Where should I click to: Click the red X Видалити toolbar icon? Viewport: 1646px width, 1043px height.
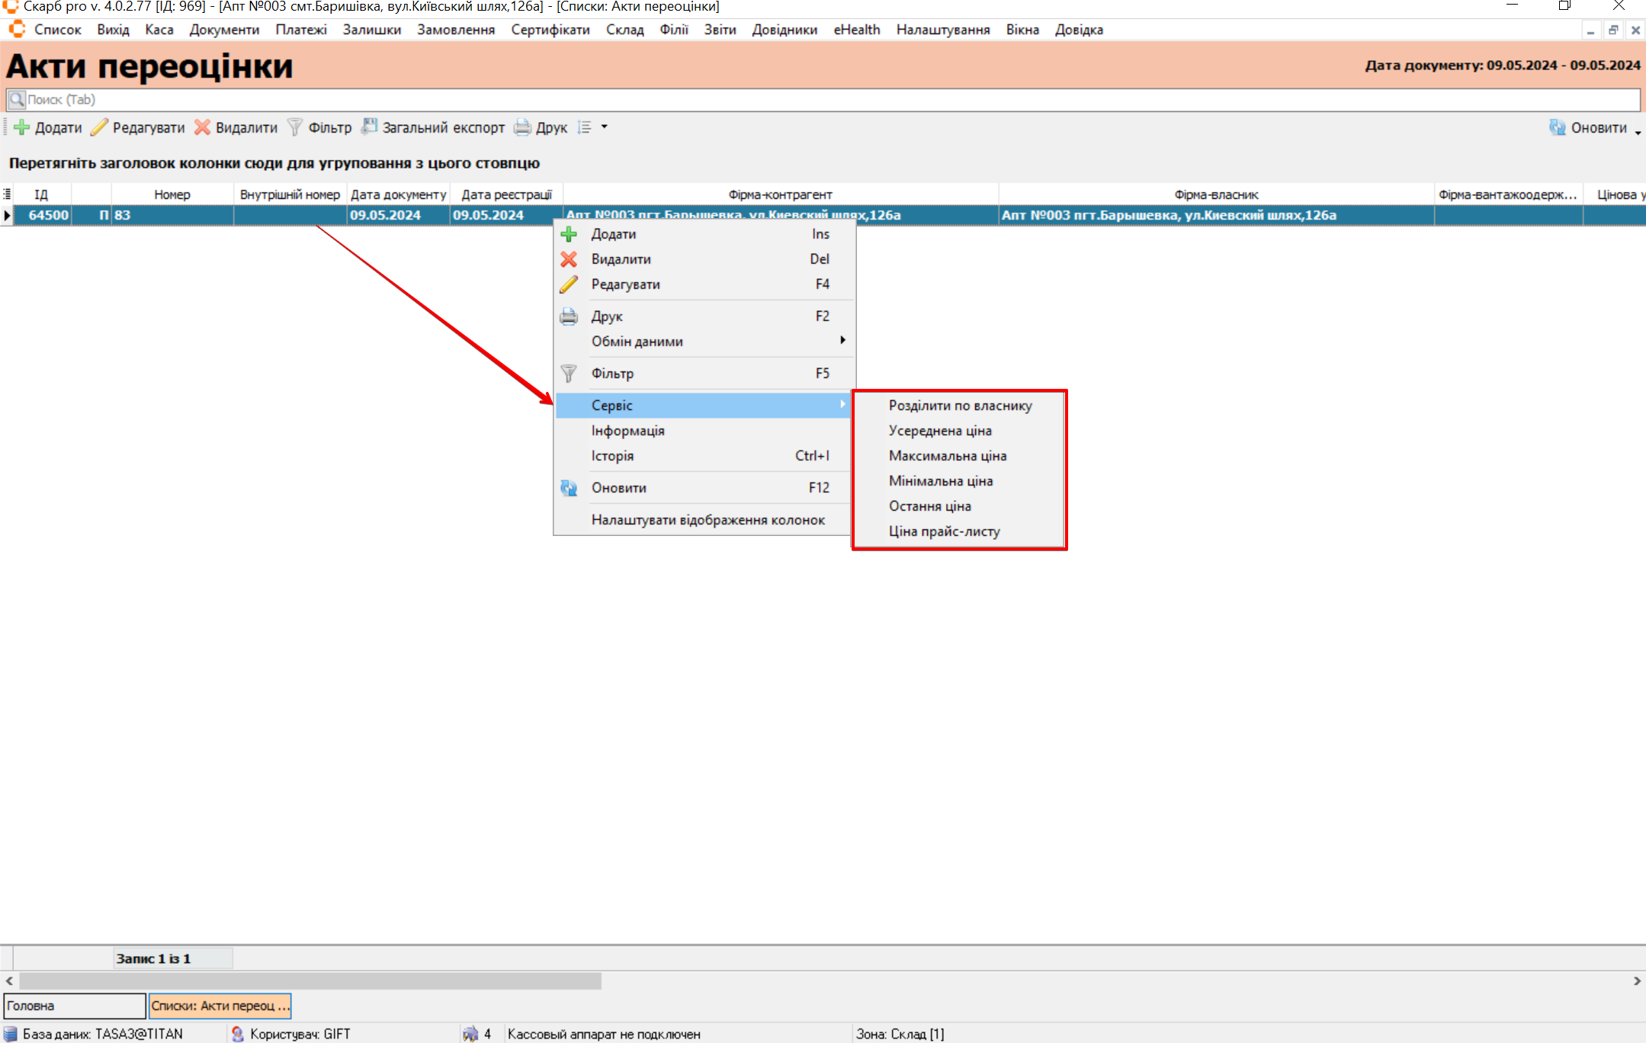[202, 127]
